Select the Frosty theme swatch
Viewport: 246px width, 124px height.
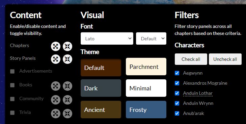[146, 110]
